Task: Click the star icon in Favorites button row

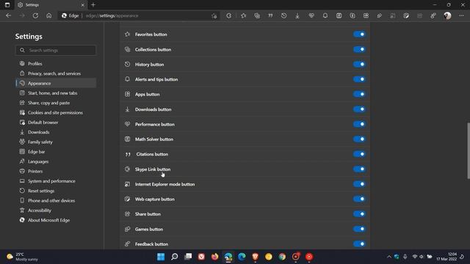Action: click(x=127, y=34)
